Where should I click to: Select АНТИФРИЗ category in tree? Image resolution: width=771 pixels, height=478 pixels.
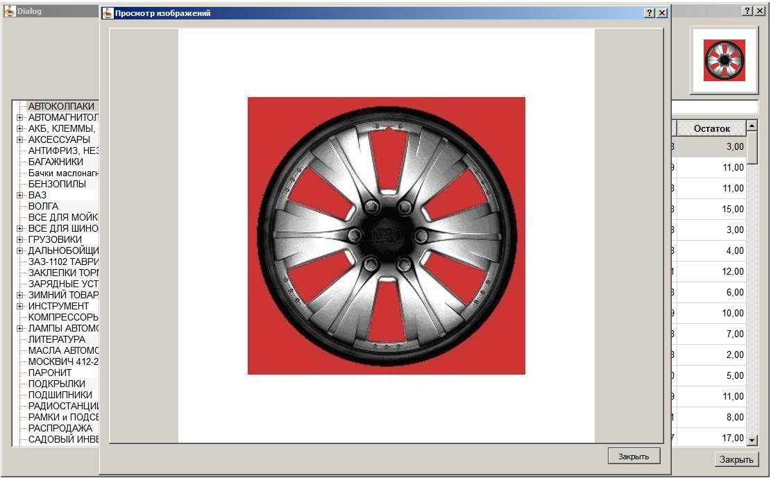pos(63,151)
